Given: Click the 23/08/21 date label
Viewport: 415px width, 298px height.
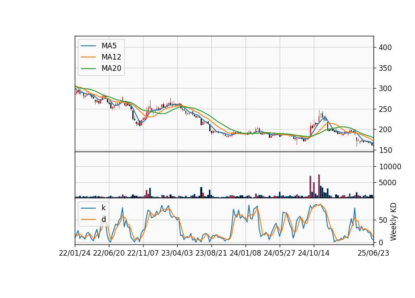Looking at the screenshot, I should point(211,253).
